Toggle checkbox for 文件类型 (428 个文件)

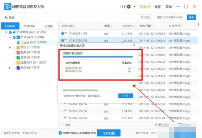[x=10, y=32]
